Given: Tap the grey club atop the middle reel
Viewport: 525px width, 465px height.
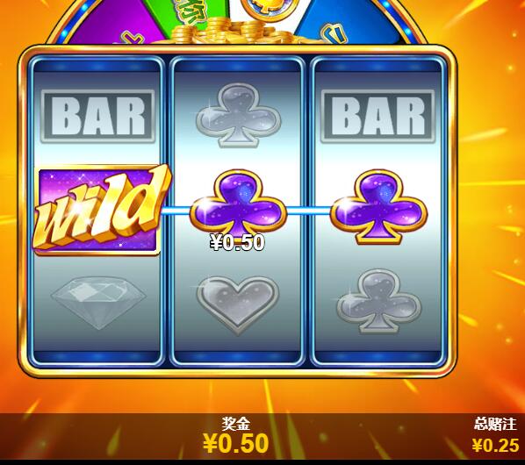Looking at the screenshot, I should coord(239,116).
